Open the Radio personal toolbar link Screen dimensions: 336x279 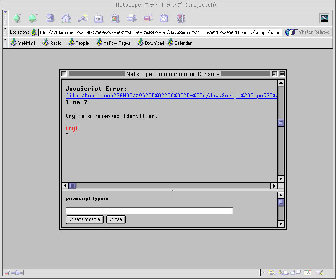coord(51,43)
